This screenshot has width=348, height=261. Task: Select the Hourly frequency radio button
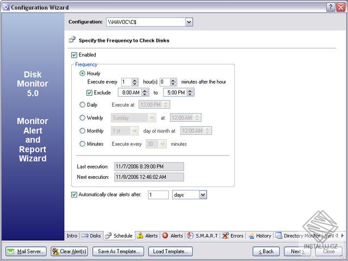82,73
